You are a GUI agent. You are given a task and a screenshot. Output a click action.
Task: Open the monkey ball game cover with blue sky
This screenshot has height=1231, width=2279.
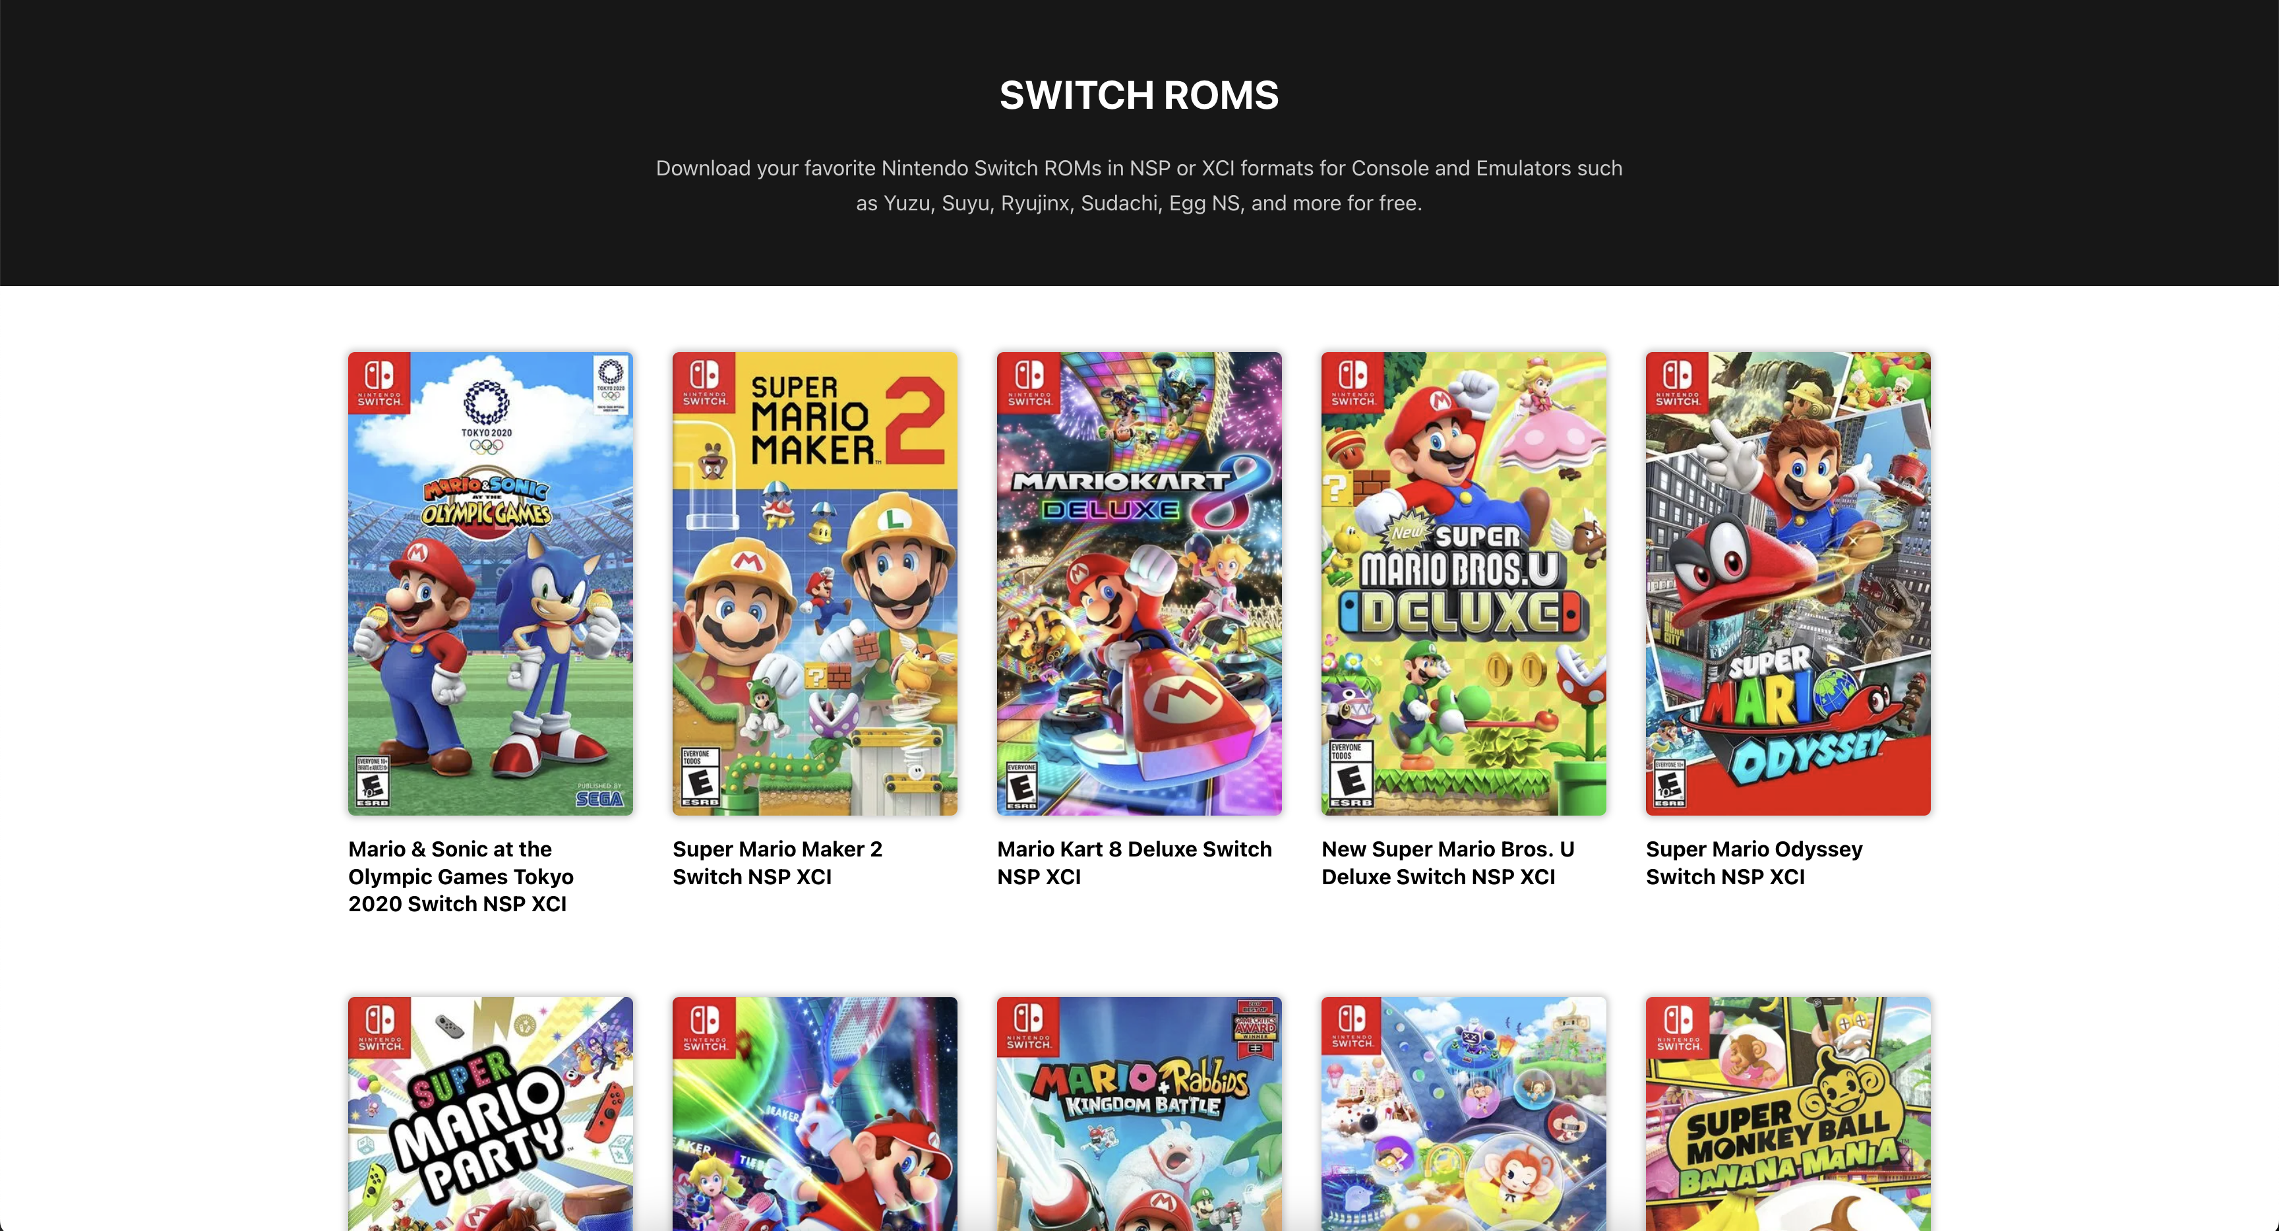[1463, 1114]
